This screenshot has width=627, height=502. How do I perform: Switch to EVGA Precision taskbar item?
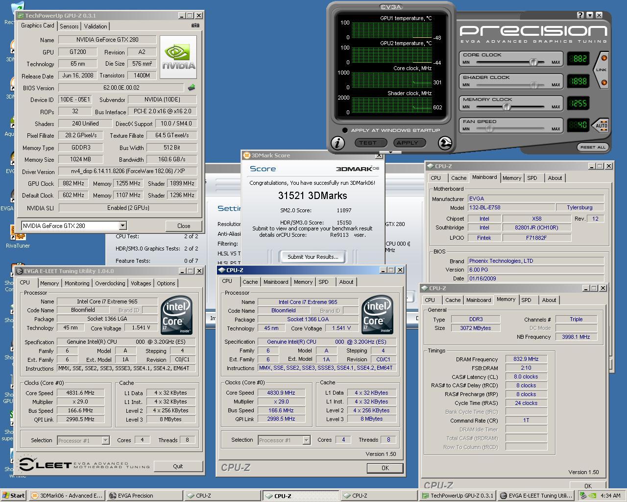click(144, 496)
